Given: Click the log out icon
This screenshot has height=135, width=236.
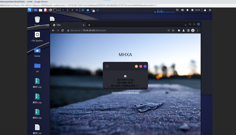Looking at the screenshot, I should [210, 10].
